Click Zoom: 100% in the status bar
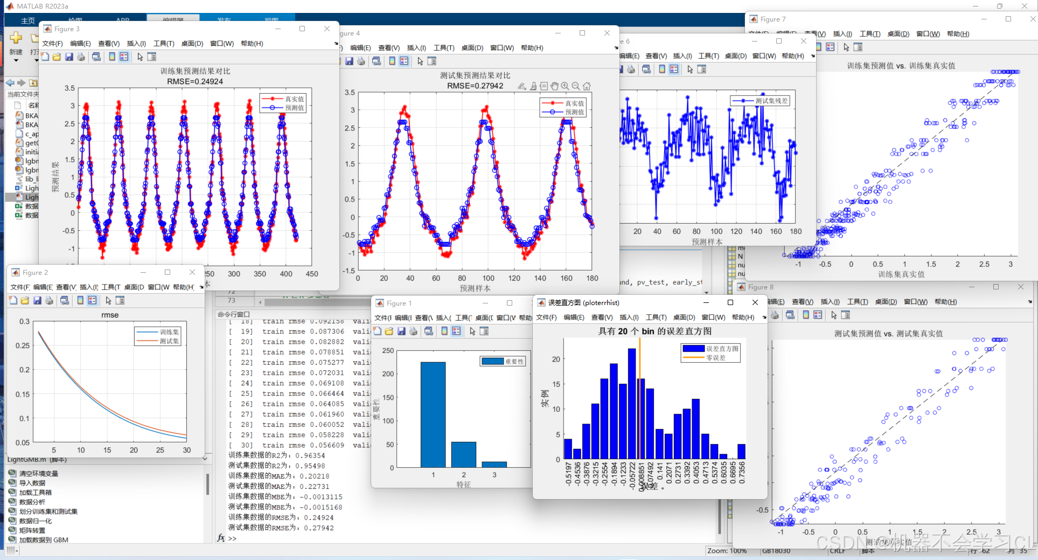Image resolution: width=1038 pixels, height=560 pixels. coord(727,551)
